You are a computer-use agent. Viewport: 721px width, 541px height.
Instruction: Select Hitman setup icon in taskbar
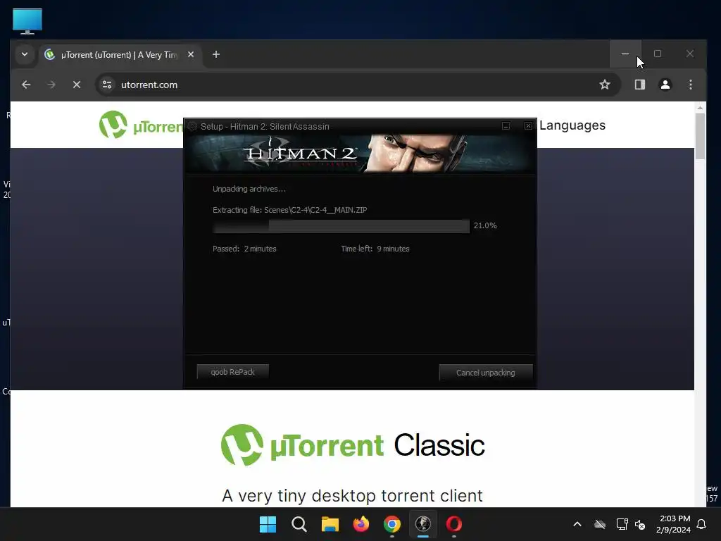[423, 524]
